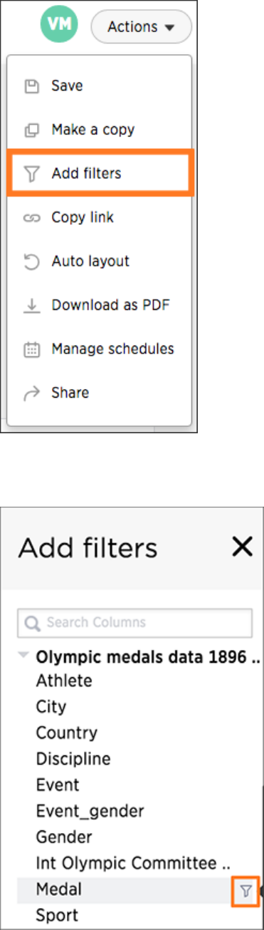Choose the Event_gender column
Viewport: 264px width, 930px height.
pyautogui.click(x=90, y=810)
